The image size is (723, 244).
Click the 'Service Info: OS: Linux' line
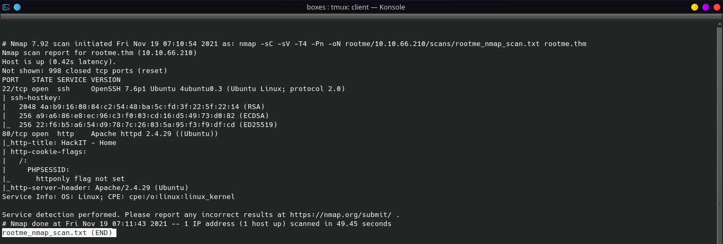[119, 197]
